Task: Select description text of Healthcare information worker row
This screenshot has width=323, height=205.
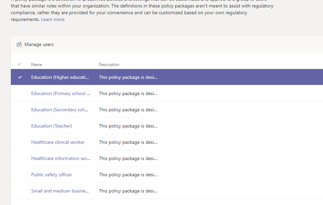Action: pyautogui.click(x=128, y=158)
